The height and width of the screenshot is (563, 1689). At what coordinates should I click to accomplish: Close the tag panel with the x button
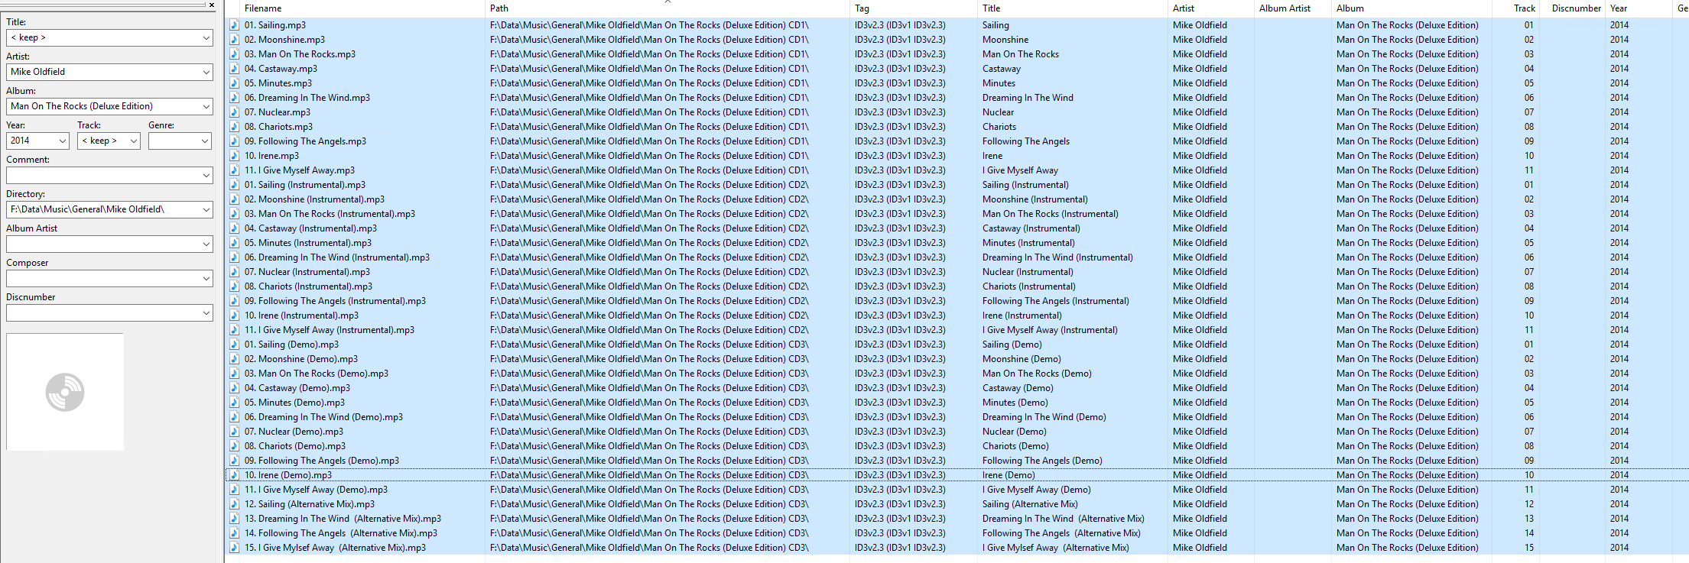coord(212,5)
